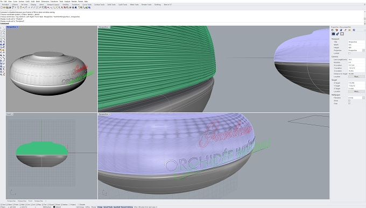Screen dimensions: 366x208
Task: Click the Millimeters units field in status bar
Action: [47, 207]
